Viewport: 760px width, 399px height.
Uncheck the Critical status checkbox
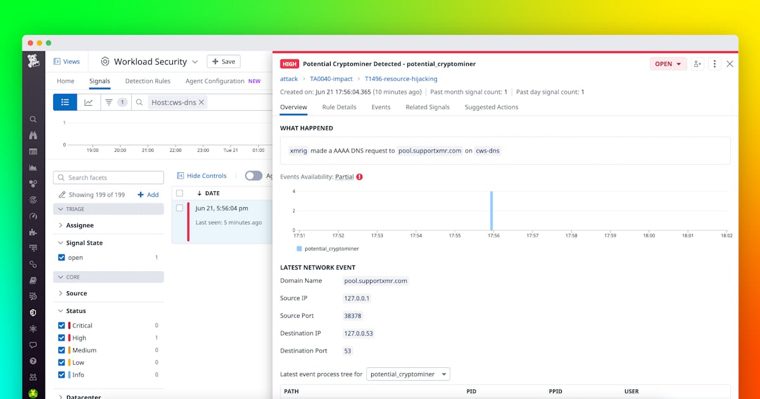pos(61,326)
